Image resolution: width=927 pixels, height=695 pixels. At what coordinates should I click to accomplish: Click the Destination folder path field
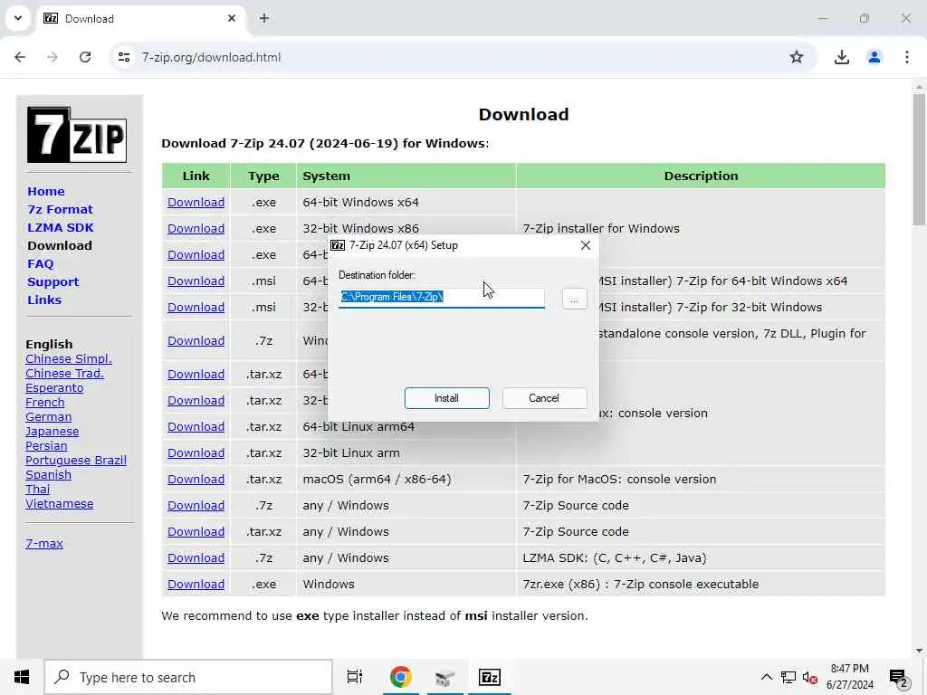(x=442, y=297)
